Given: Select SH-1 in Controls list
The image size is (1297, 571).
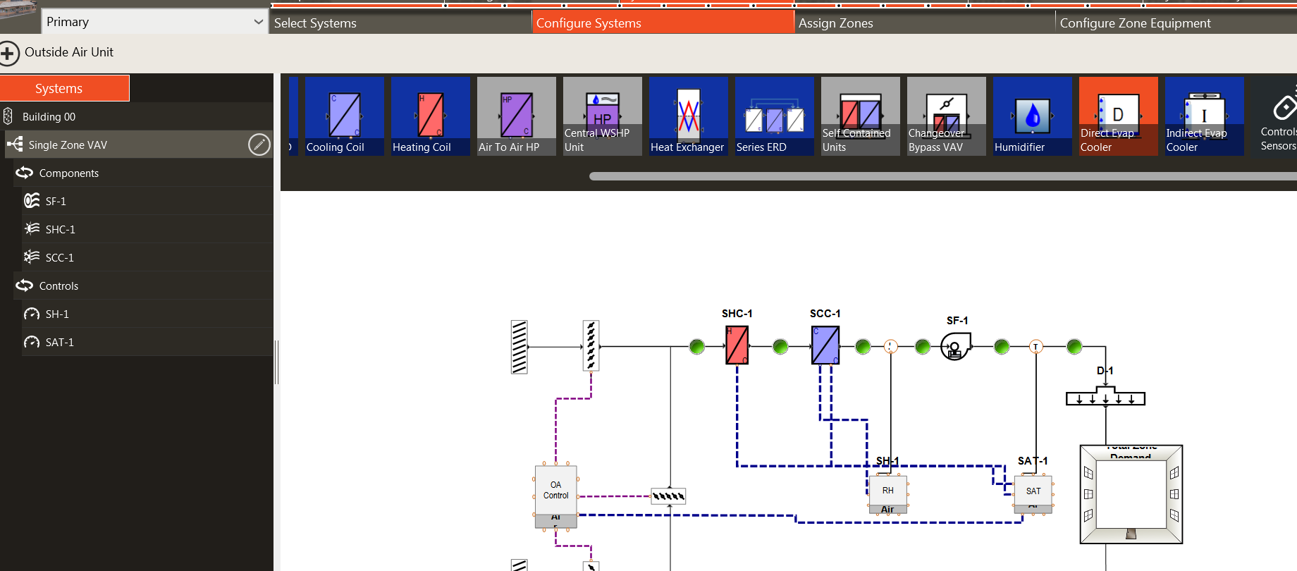Looking at the screenshot, I should click(147, 314).
